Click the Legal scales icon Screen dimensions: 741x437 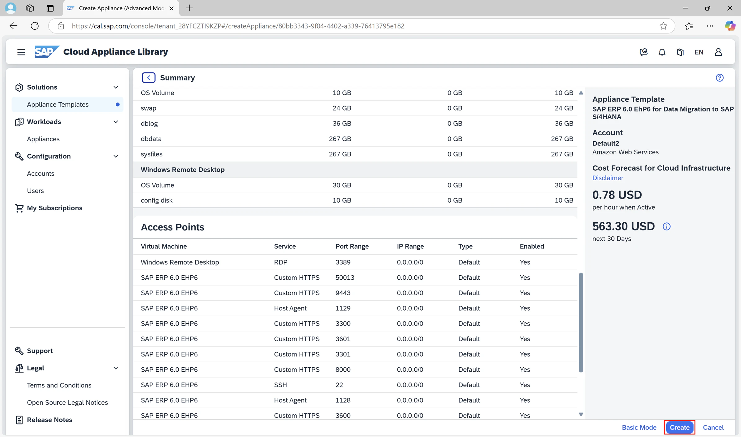click(19, 368)
